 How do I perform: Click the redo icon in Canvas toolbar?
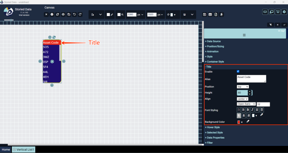pyautogui.click(x=80, y=15)
